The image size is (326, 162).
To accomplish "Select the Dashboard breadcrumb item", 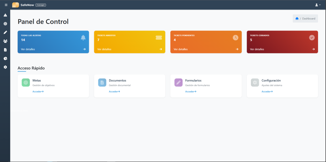I will (308, 18).
